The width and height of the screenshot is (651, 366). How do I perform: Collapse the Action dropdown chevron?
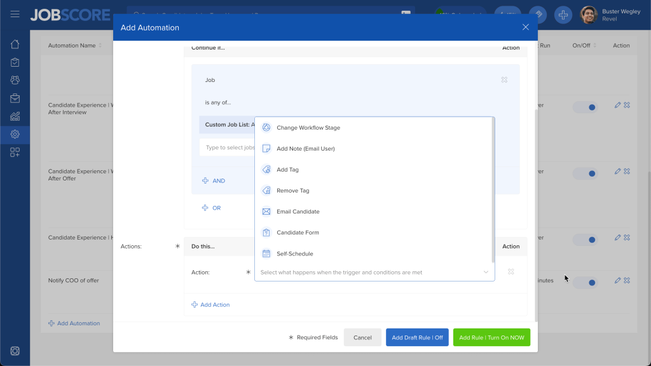pyautogui.click(x=486, y=273)
